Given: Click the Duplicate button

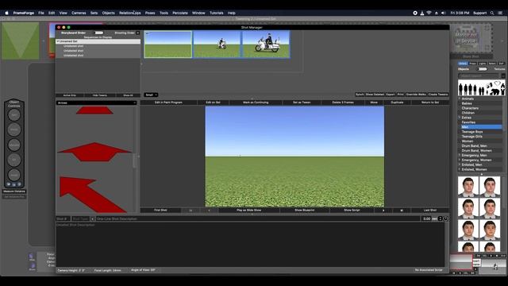Looking at the screenshot, I should pyautogui.click(x=397, y=102).
